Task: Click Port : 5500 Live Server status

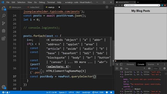Action: (98, 92)
